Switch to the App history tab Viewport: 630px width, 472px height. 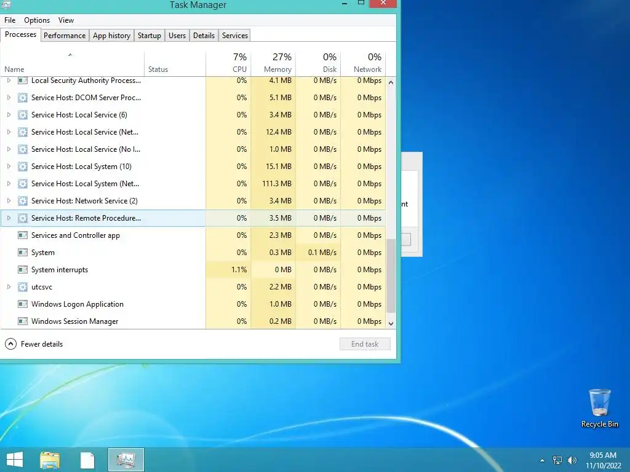112,35
